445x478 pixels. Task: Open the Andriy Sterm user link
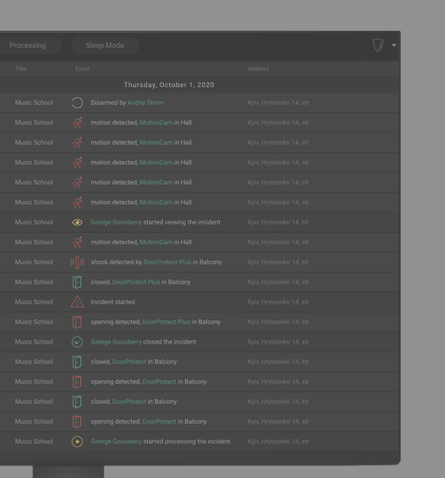146,102
